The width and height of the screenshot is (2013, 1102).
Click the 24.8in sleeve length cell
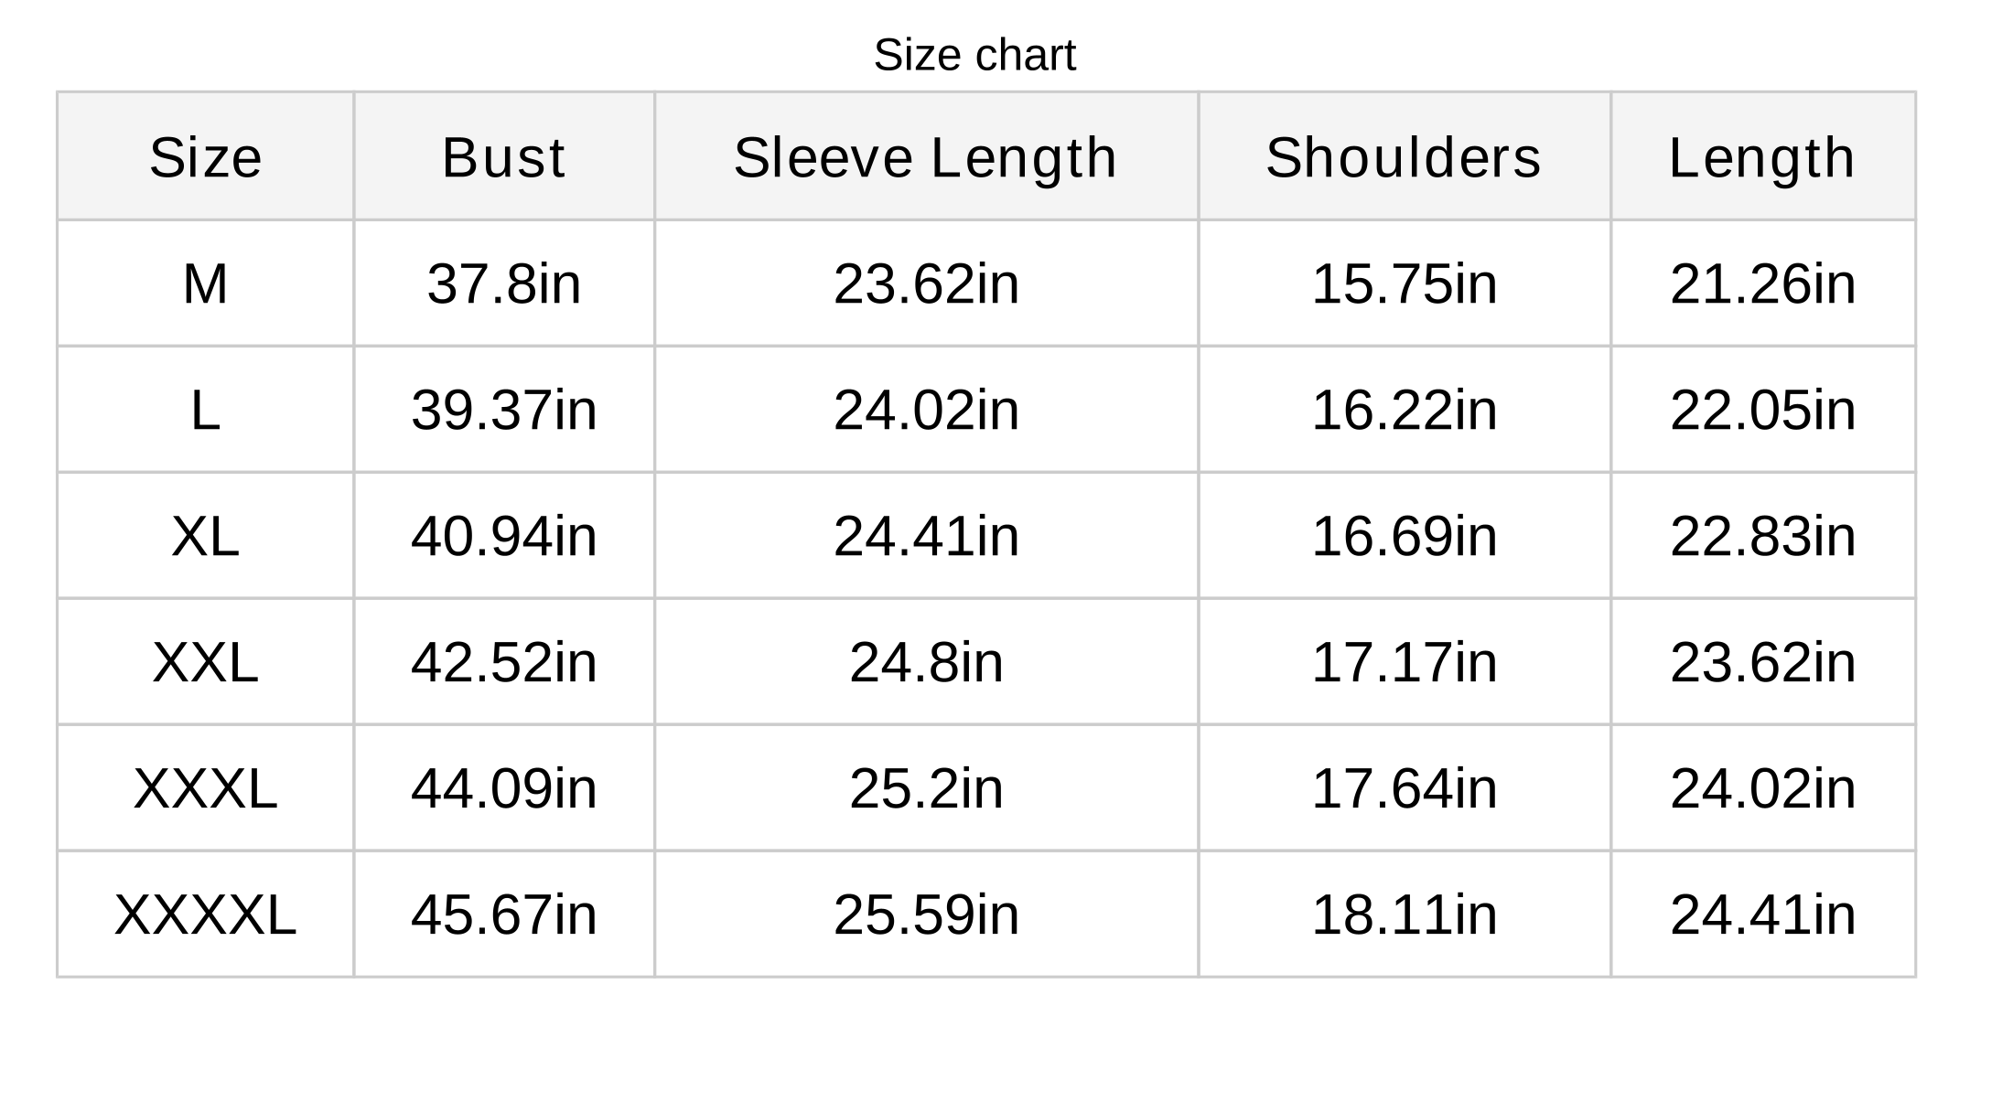[x=926, y=662]
